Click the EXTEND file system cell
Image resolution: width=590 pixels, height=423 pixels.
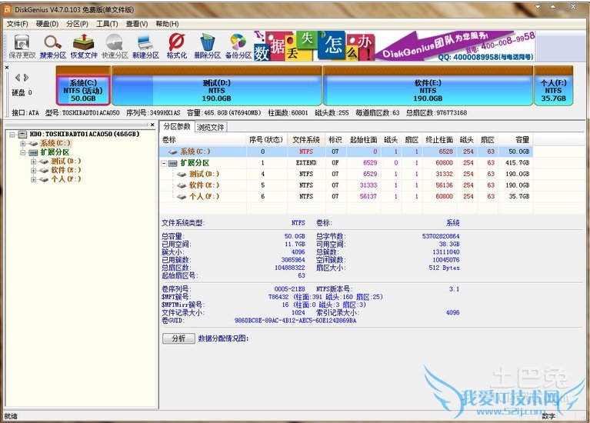(306, 163)
